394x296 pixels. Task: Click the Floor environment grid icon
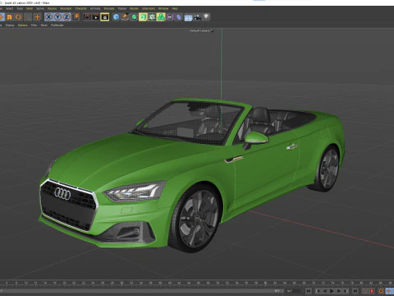pyautogui.click(x=188, y=17)
